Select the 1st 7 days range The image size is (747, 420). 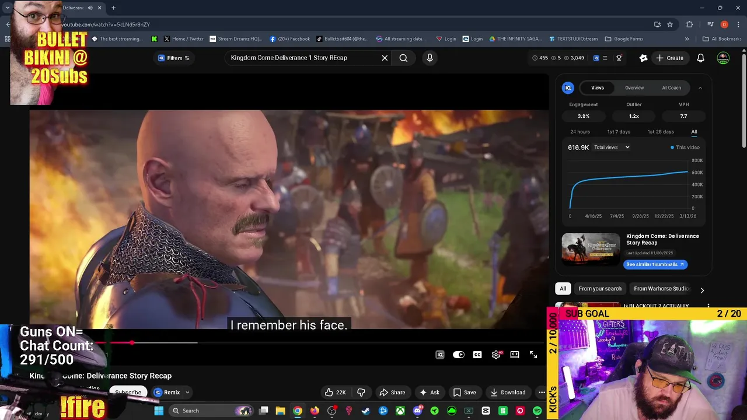(x=619, y=132)
